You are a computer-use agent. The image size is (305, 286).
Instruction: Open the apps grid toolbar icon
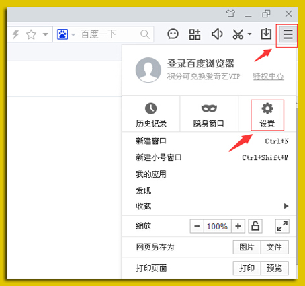[x=195, y=34]
